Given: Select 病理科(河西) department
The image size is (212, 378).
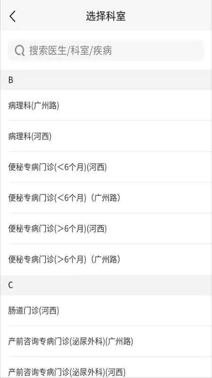Looking at the screenshot, I should 106,137.
